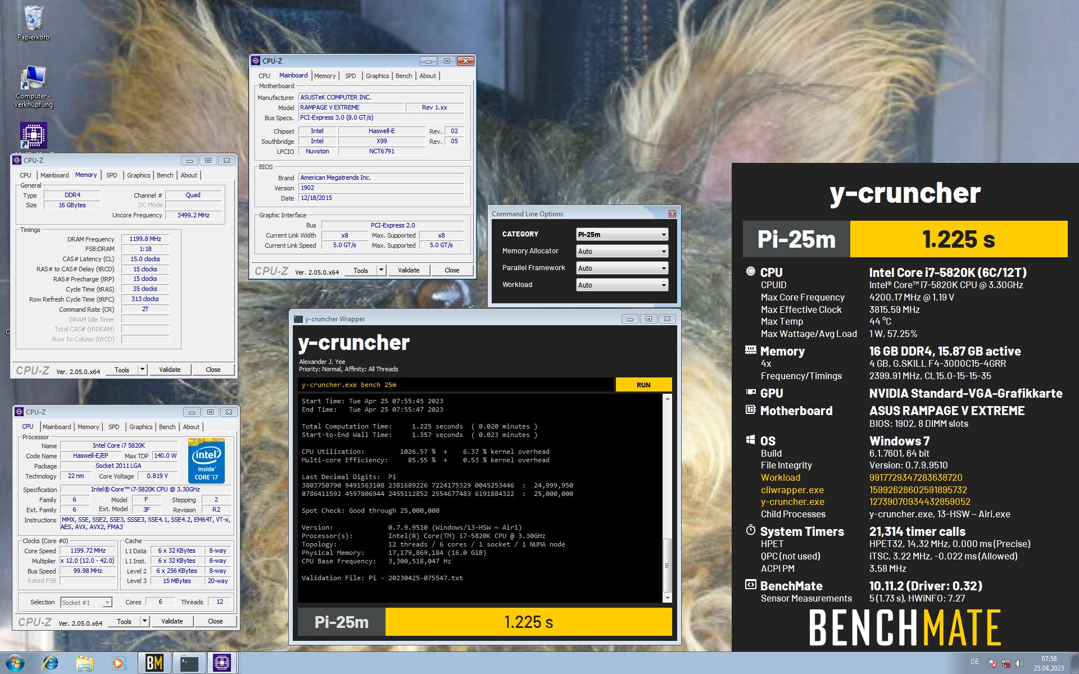Click the action center flag tray icon
The width and height of the screenshot is (1079, 674).
[x=992, y=663]
